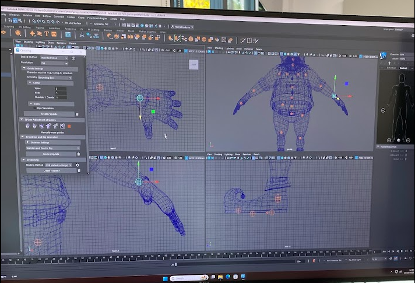Open Symmetry Bounding Box dropdown
This screenshot has width=415, height=283.
pos(55,78)
